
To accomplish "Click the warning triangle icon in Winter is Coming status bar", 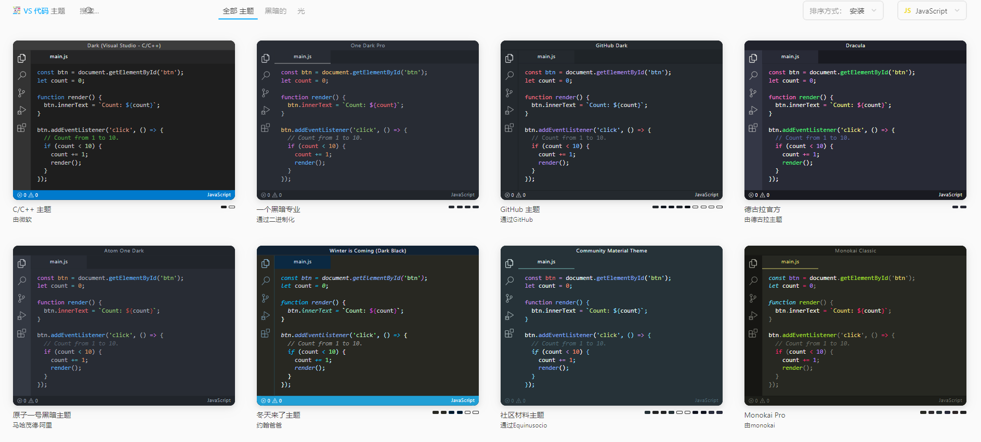I will pyautogui.click(x=274, y=400).
